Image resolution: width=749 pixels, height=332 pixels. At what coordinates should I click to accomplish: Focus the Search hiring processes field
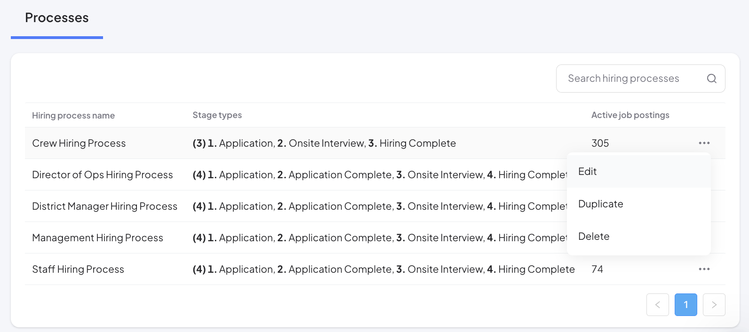(x=640, y=79)
